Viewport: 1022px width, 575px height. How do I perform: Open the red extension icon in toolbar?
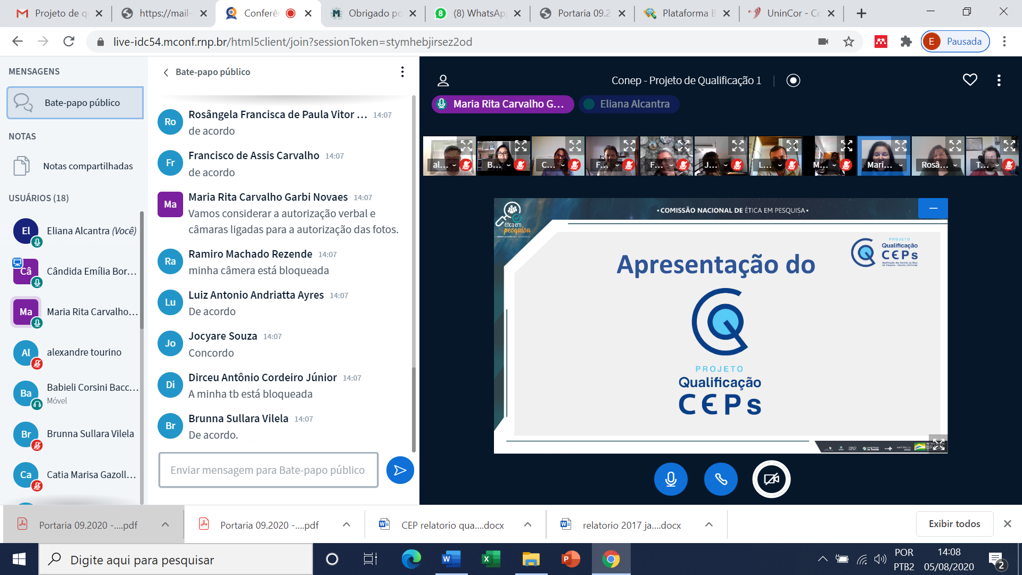point(881,42)
